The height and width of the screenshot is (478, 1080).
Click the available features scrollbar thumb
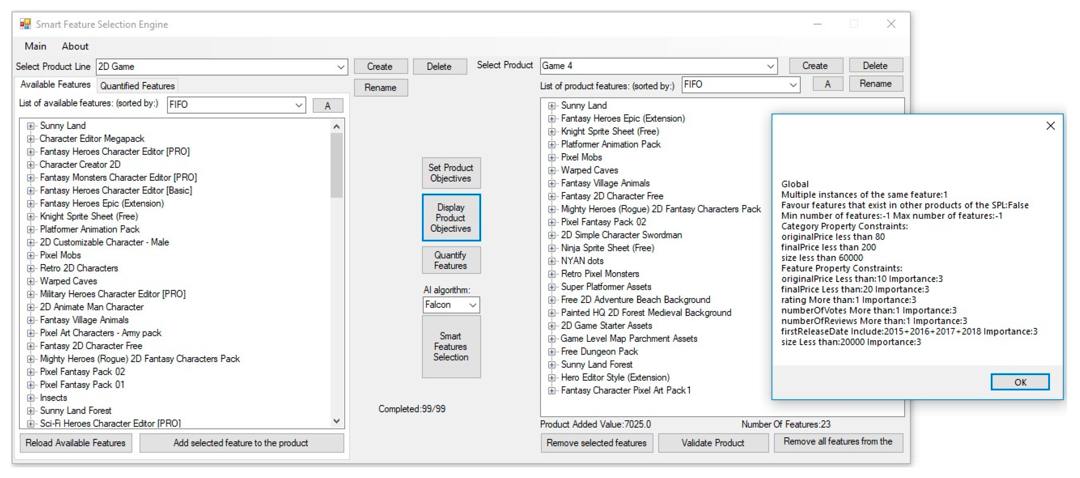336,165
